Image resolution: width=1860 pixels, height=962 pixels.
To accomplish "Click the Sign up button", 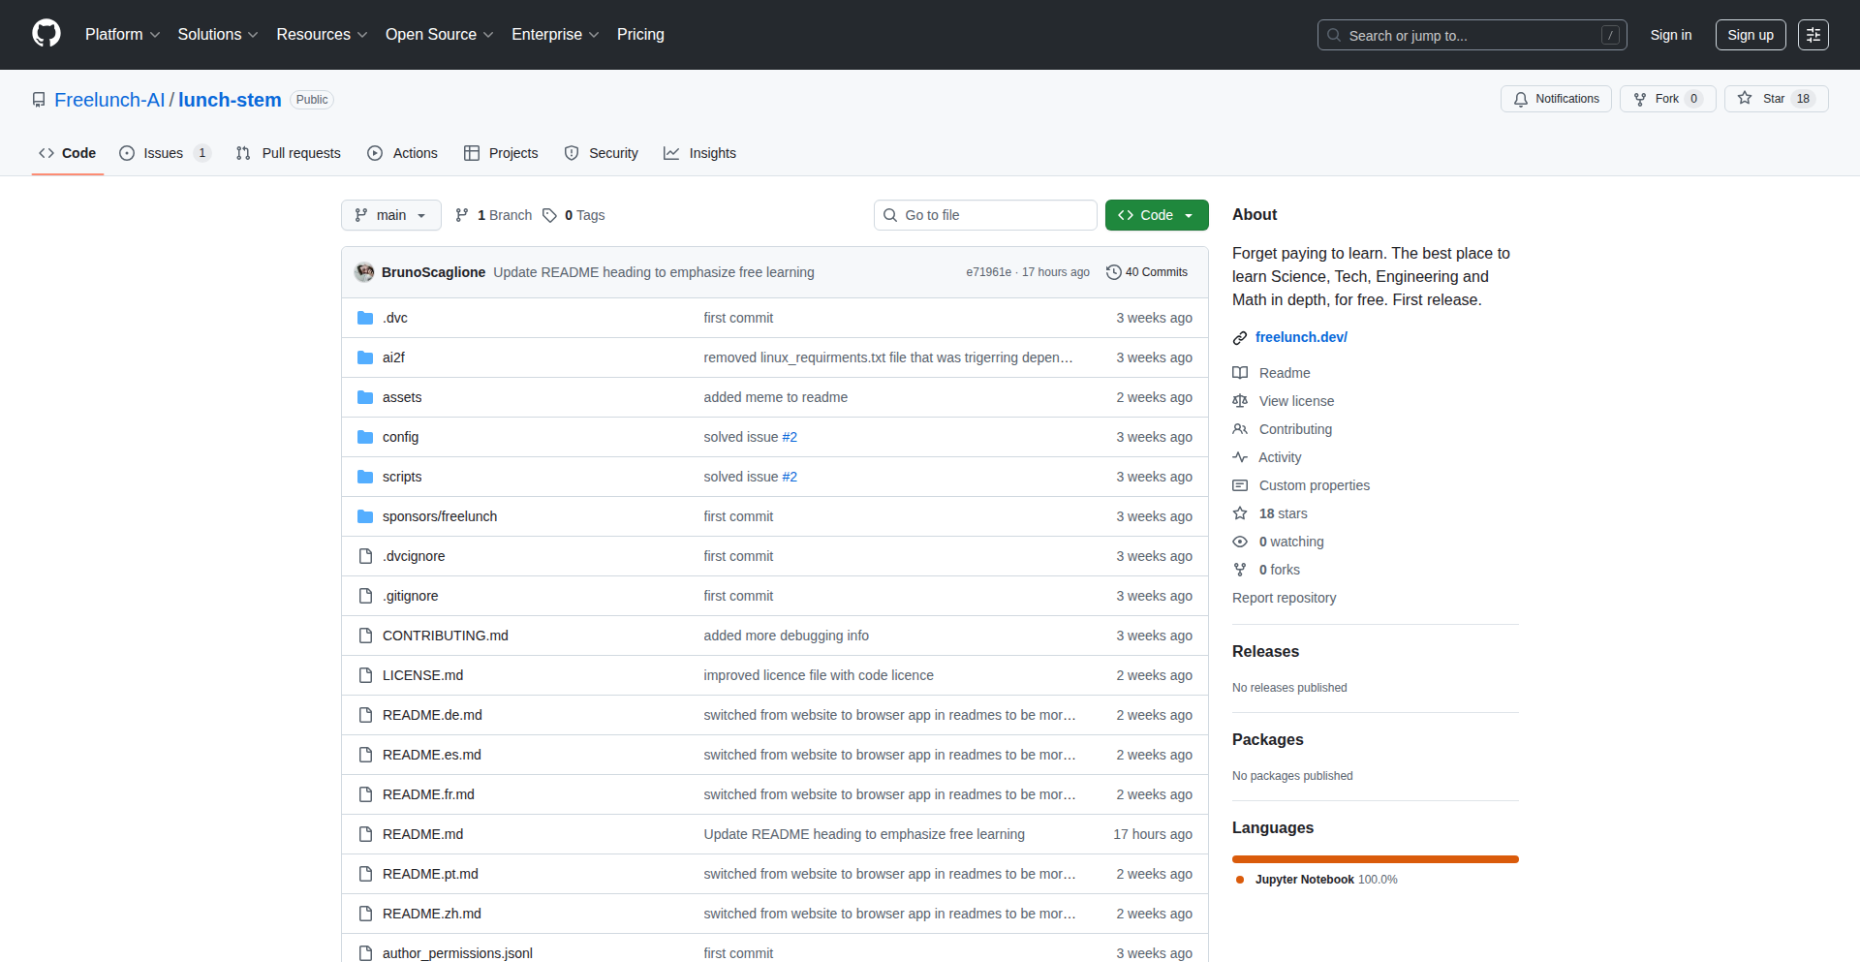I will point(1750,35).
